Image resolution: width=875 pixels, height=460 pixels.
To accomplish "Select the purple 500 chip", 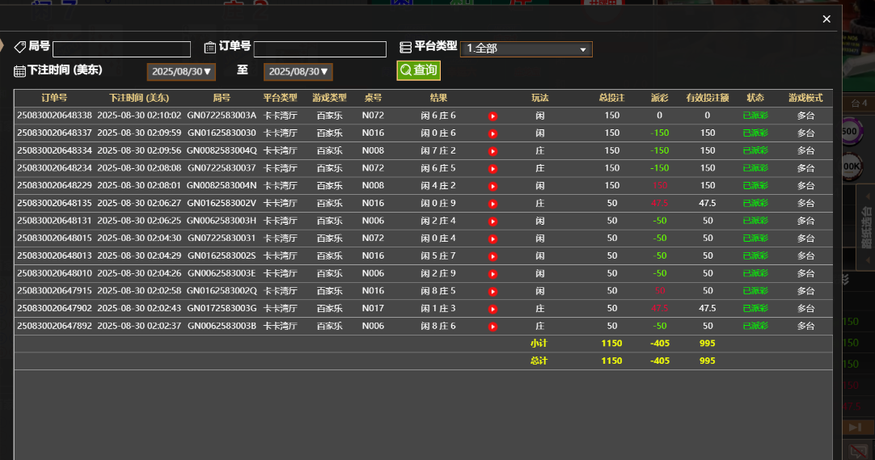I will (851, 132).
